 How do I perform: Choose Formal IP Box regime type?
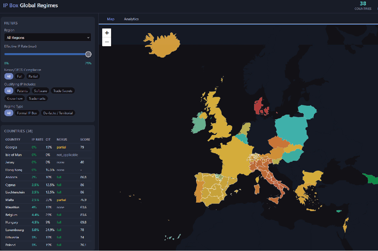tap(27, 113)
